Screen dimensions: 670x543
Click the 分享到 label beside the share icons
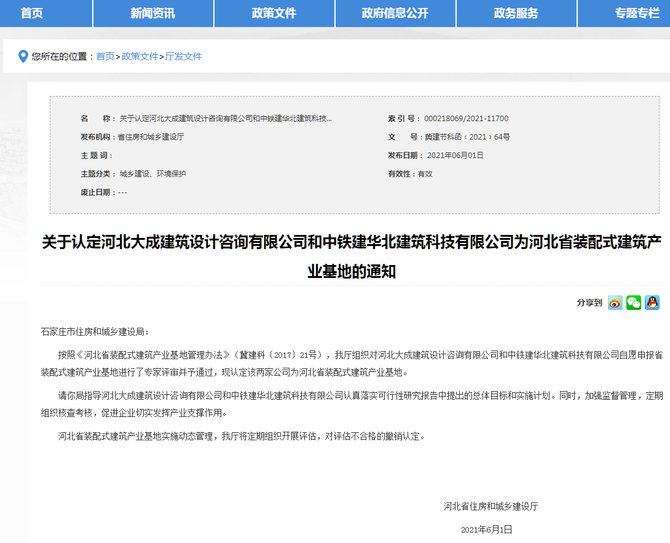pos(589,303)
